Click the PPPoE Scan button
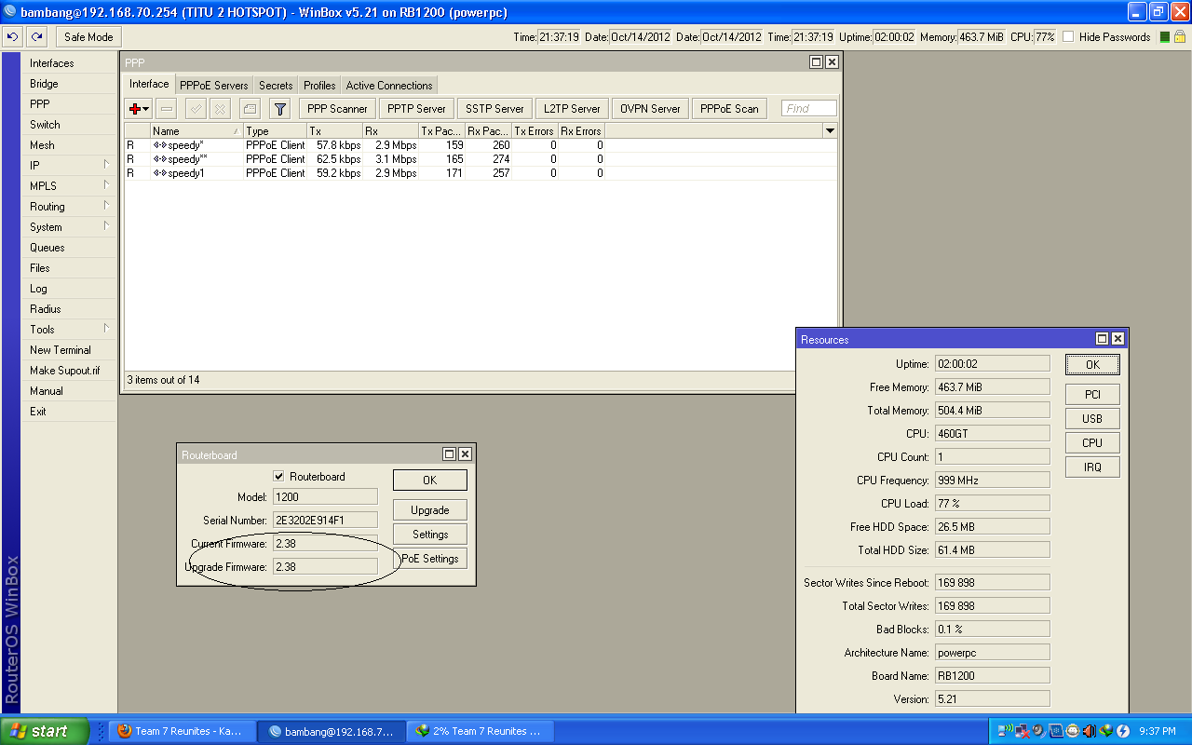This screenshot has width=1192, height=745. point(729,109)
